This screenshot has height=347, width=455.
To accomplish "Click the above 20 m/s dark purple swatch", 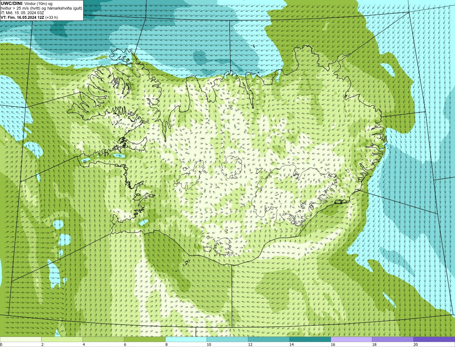I will coord(434,339).
